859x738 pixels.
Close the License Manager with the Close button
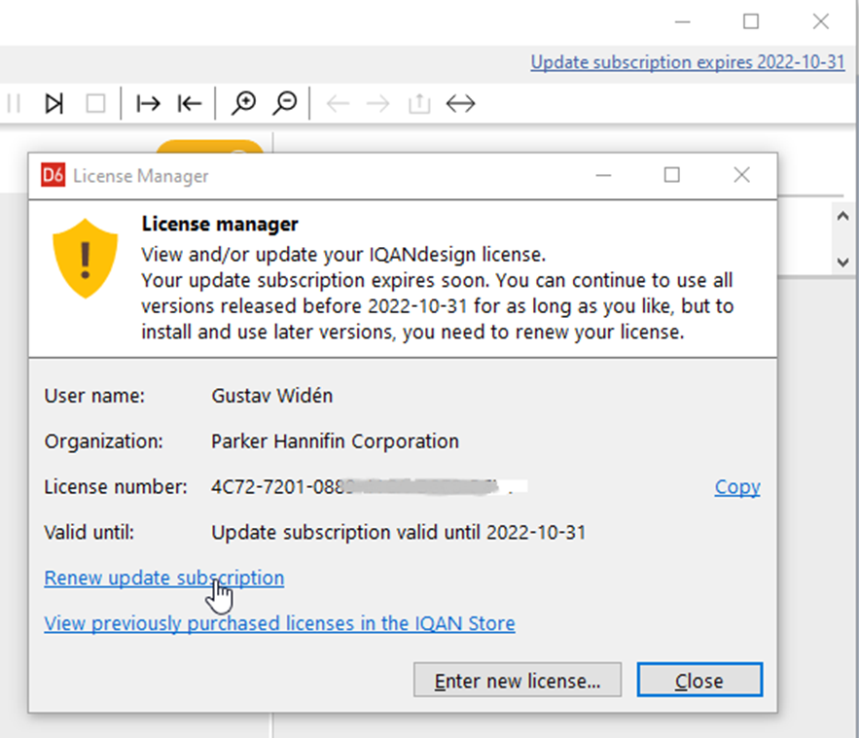(699, 680)
